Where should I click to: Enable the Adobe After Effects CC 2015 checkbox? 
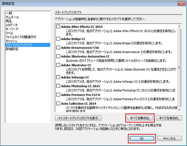coord(58,26)
